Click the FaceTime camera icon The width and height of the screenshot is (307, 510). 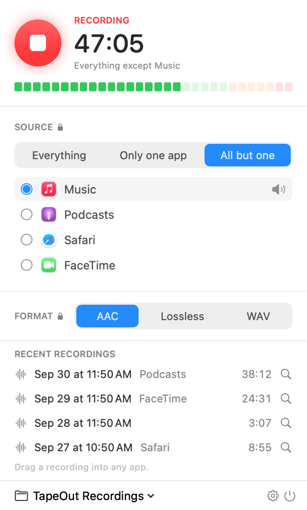click(x=49, y=265)
